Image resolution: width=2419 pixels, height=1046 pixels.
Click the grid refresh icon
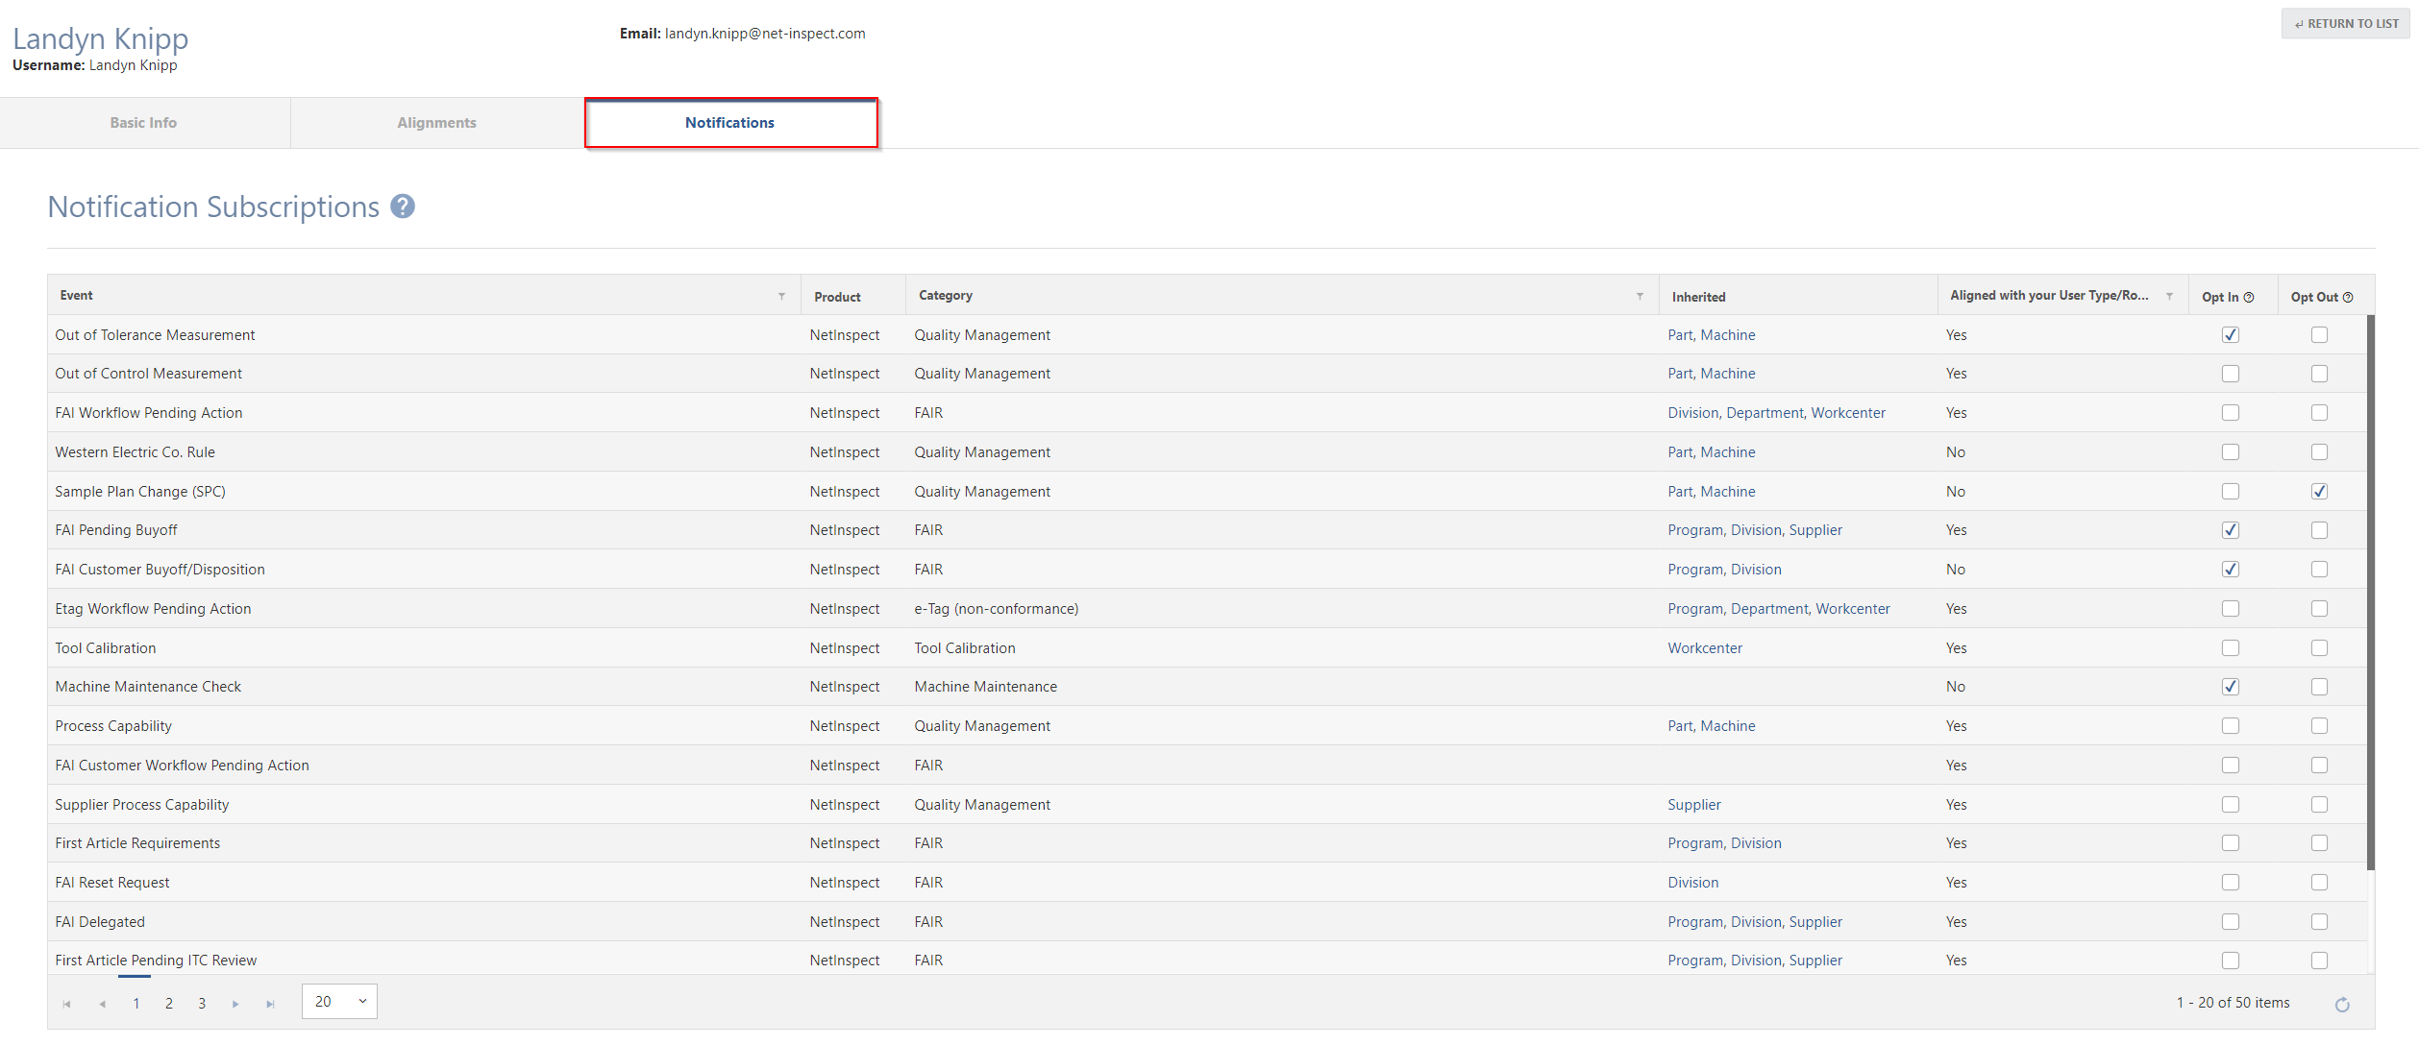point(2342,1005)
